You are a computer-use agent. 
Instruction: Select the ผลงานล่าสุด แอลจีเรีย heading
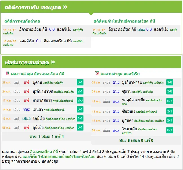(x=120, y=74)
